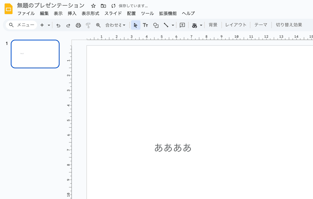Screen dimensions: 313x199
Task: Select slide 1 thumbnail in filmstrip
Action: (35, 54)
